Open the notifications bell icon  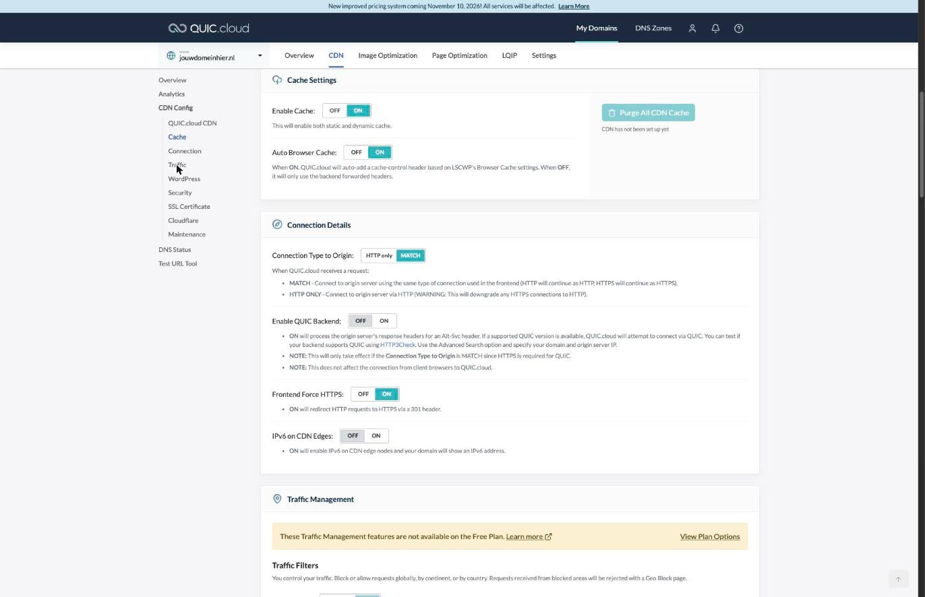click(715, 28)
